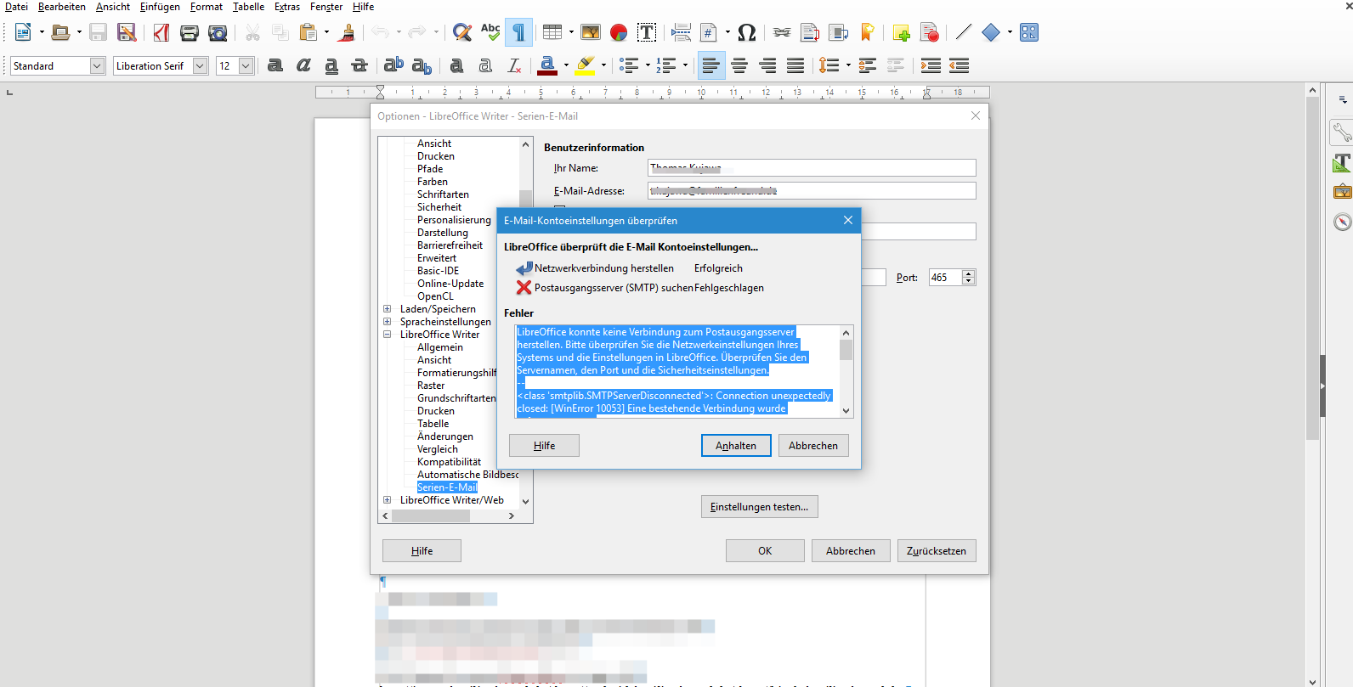Insert a comment with the note icon
The height and width of the screenshot is (687, 1353).
click(902, 32)
